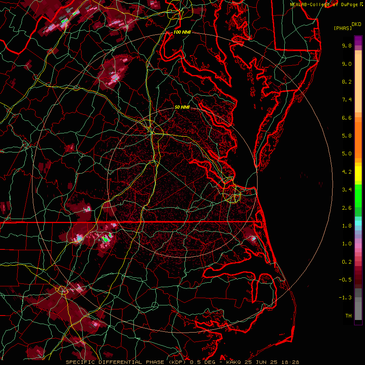Click the 100 NMI range ring label
This screenshot has width=365, height=365.
point(182,32)
